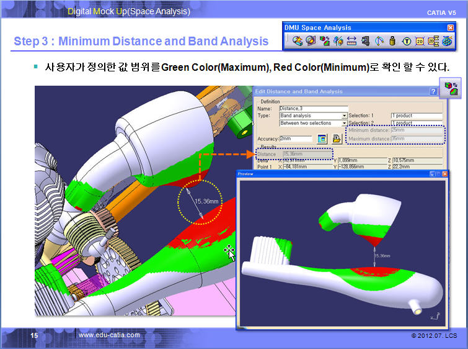Screen dimensions: 468x349
Task: Select the Measure Between ruler icon
Action: click(x=351, y=41)
